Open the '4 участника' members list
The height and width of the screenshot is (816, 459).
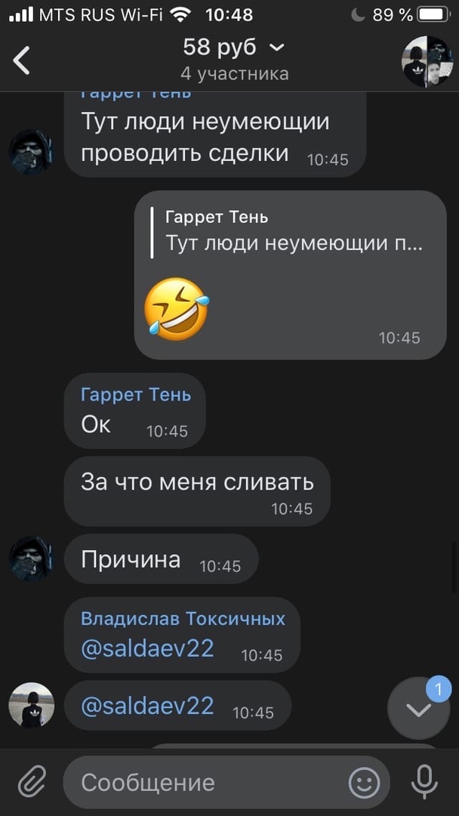234,74
